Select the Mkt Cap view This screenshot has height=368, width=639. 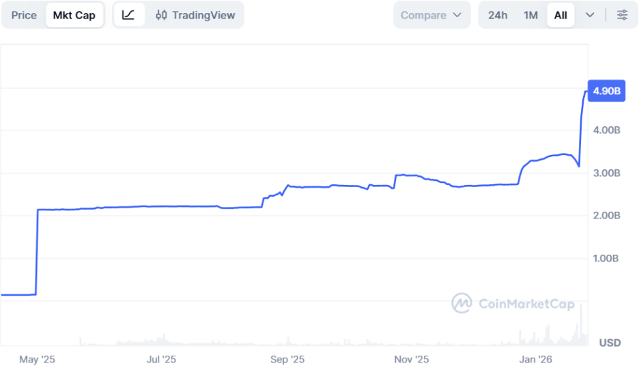pyautogui.click(x=74, y=15)
